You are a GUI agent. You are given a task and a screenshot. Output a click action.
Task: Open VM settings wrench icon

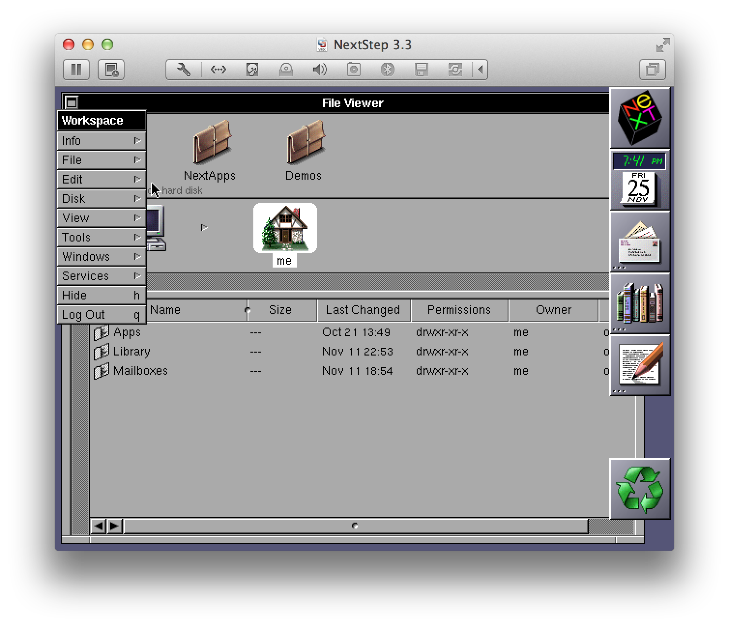pyautogui.click(x=184, y=70)
